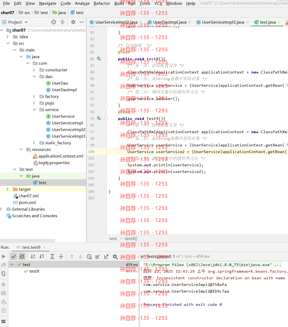Viewport: 288px width, 327px height.
Task: Toggle show ignored tests button
Action: (x=22, y=256)
